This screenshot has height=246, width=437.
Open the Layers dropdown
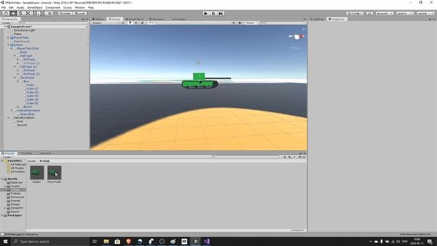tap(405, 14)
